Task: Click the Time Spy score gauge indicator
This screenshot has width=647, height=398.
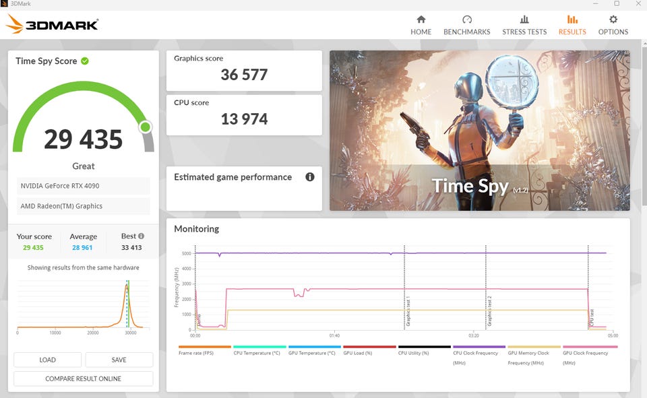Action: tap(146, 127)
